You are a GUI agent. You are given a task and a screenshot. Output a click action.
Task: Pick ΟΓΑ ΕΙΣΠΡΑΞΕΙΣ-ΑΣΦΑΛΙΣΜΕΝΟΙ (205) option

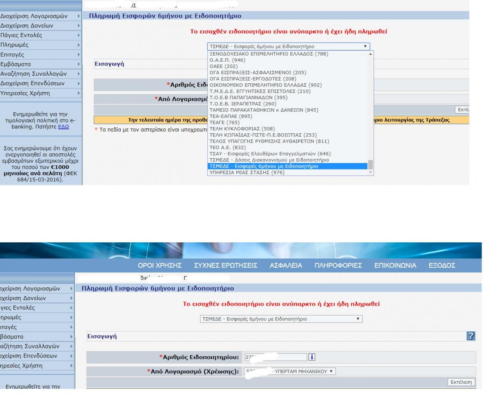[x=288, y=72]
